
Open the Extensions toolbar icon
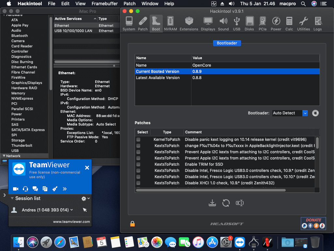[189, 24]
